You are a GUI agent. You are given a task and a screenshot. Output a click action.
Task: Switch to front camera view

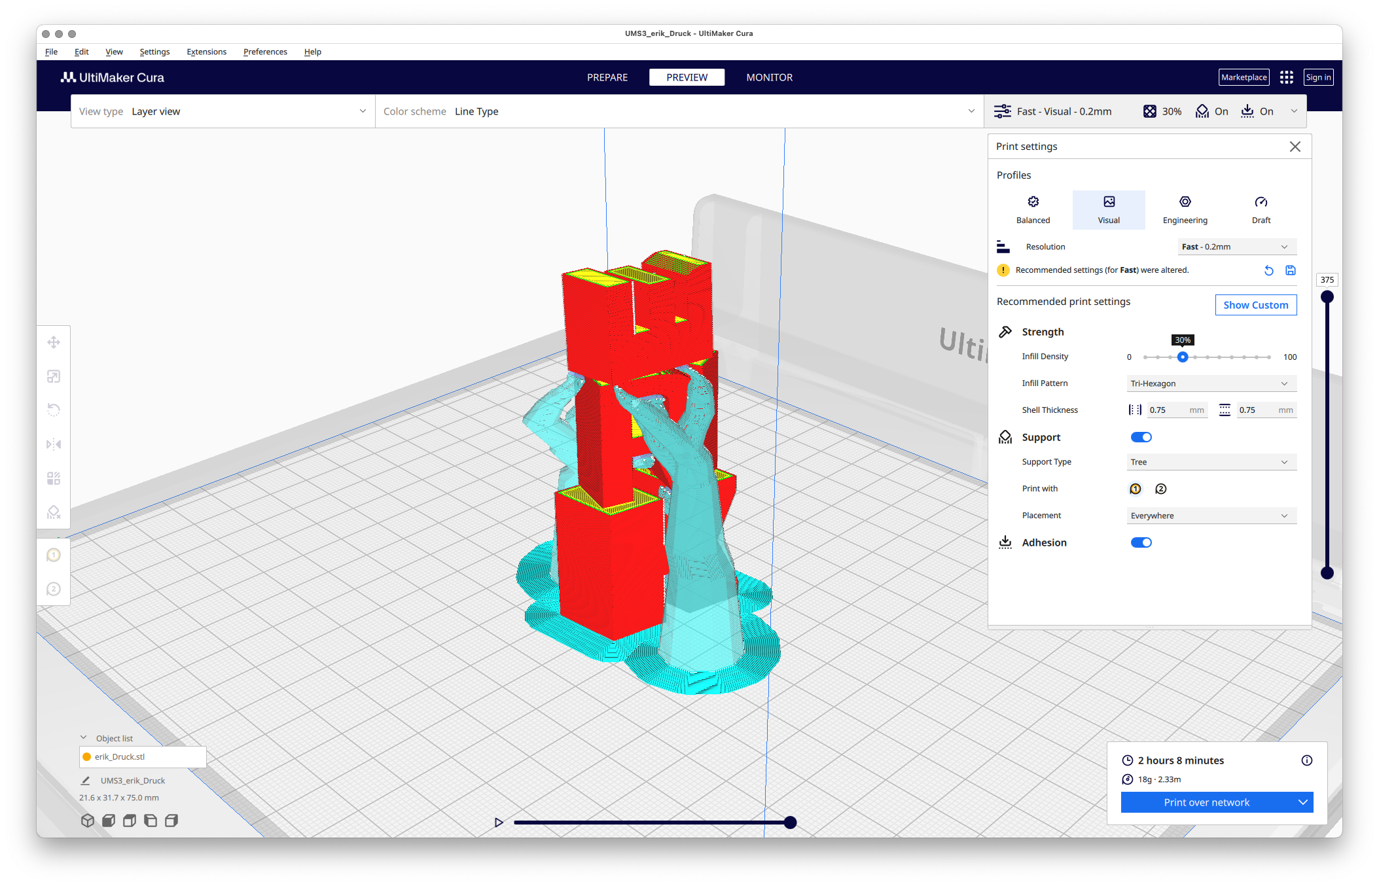tap(109, 821)
